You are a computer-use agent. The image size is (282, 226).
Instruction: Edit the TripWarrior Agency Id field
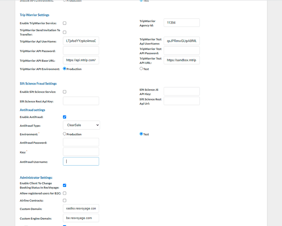(182, 23)
